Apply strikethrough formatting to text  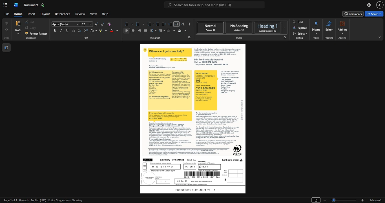(73, 30)
